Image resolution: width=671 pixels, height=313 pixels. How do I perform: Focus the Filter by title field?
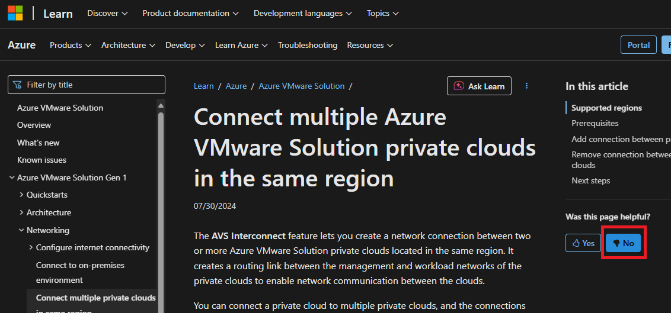(x=87, y=85)
